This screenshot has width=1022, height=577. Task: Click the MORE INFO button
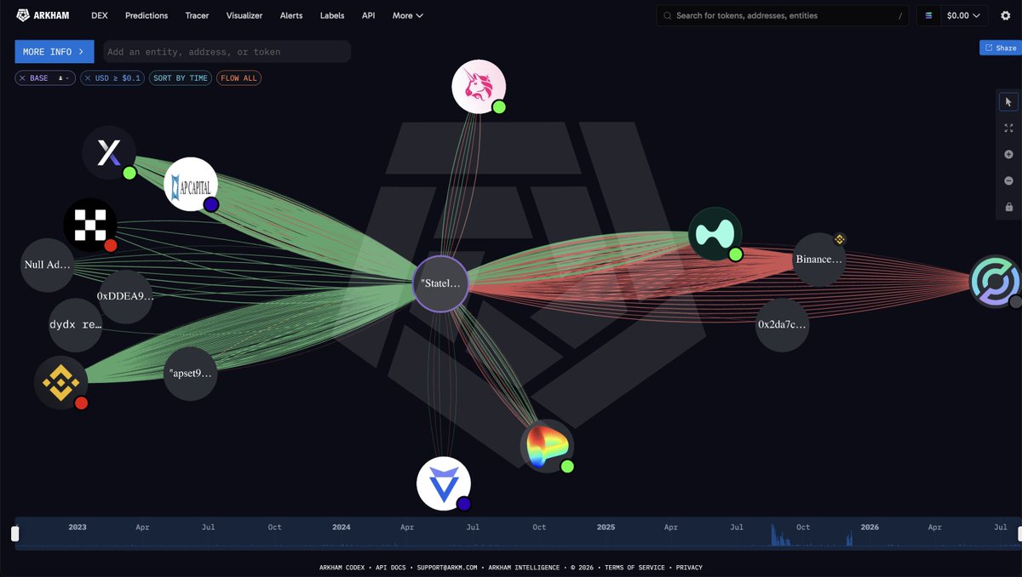(55, 52)
